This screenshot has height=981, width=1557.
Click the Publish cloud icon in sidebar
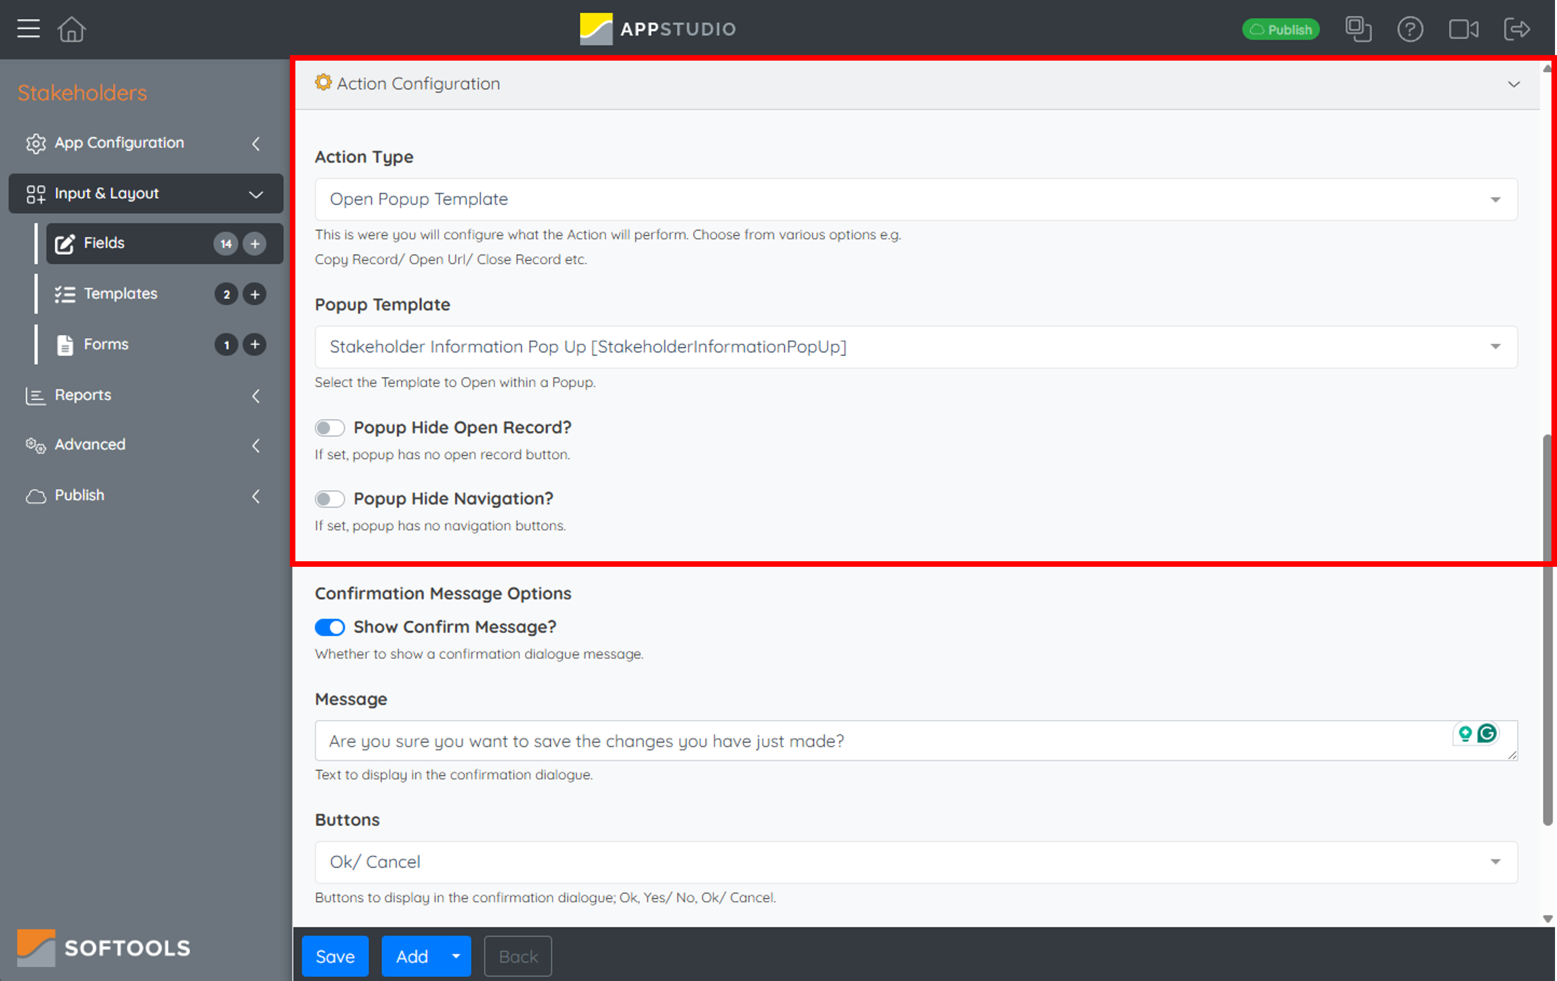[x=36, y=496]
